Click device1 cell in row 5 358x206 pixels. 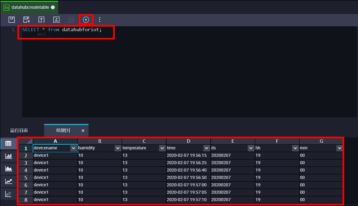[x=55, y=178]
